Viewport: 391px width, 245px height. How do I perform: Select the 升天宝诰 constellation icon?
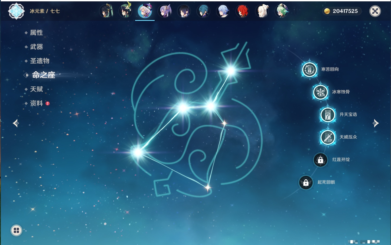(x=328, y=115)
